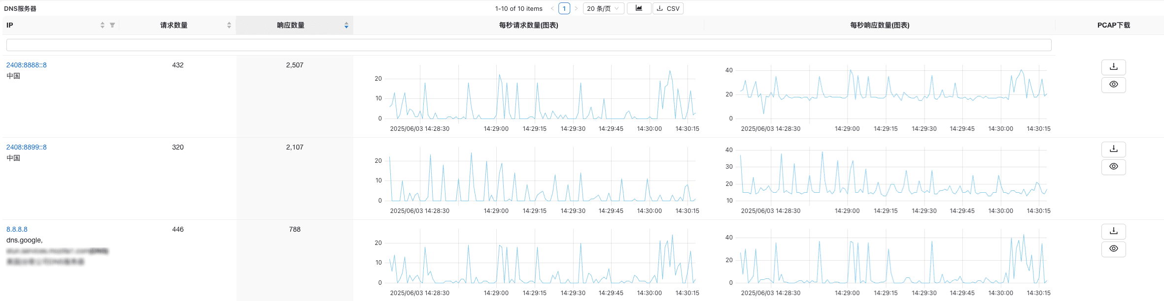Screen dimensions: 1164x301
Task: Open IP link 8.8.8.8
Action: point(17,229)
